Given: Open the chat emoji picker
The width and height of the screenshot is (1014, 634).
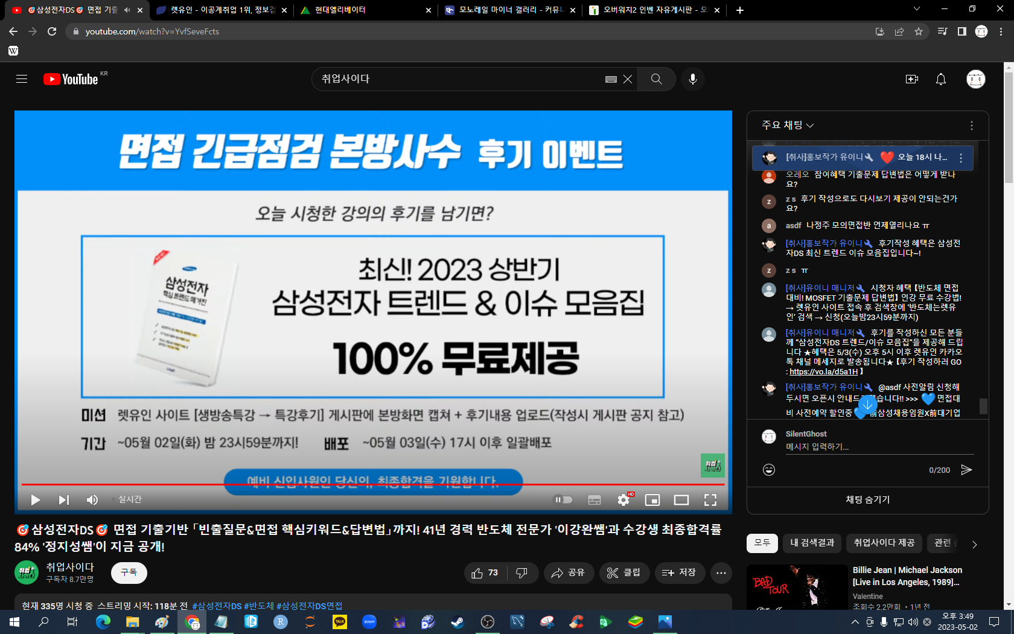Looking at the screenshot, I should coord(769,470).
